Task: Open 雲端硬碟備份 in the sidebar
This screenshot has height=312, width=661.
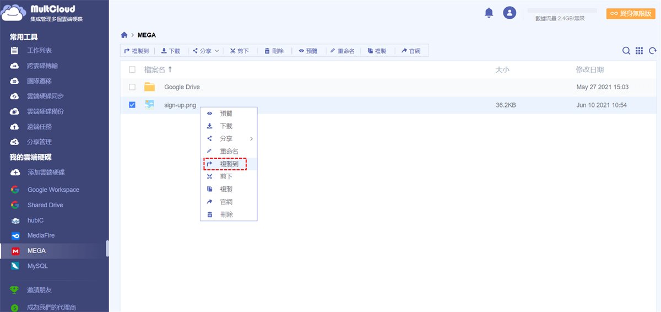Action: (x=45, y=111)
